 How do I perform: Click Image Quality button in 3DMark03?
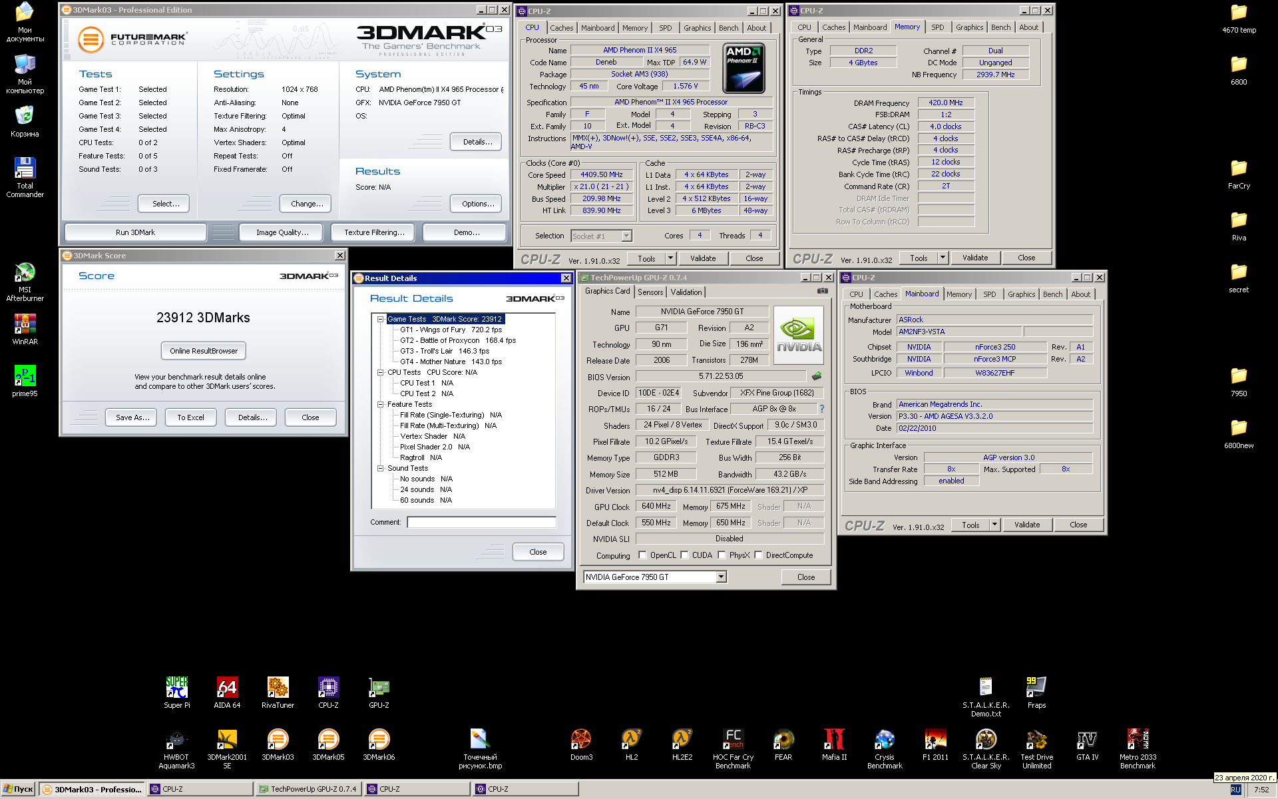click(x=282, y=232)
